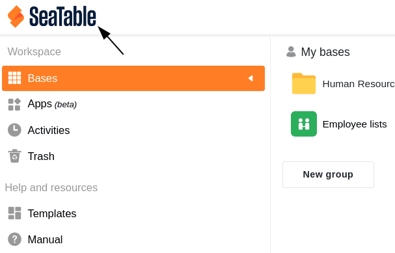
Task: Open Apps (beta) section
Action: pos(52,104)
